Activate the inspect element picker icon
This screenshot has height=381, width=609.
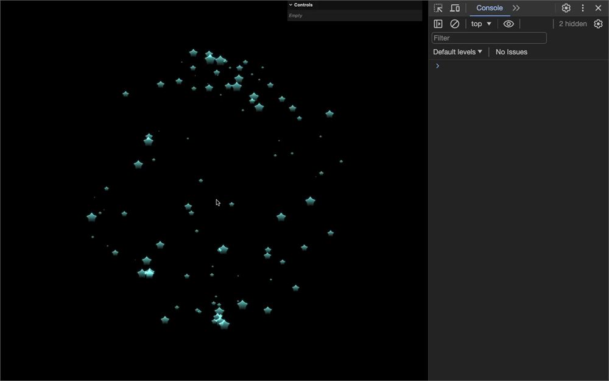coord(438,8)
